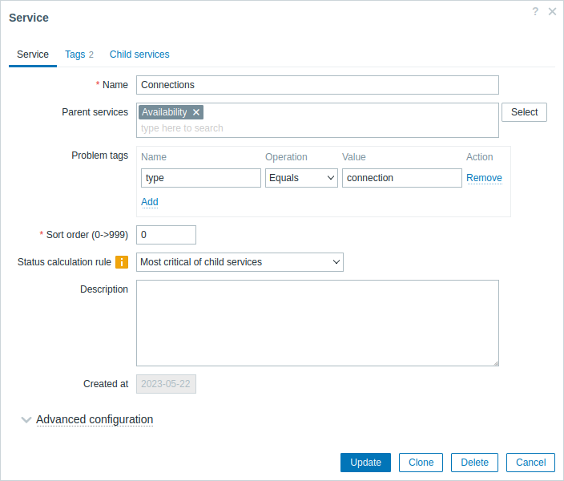Click into the Description text area
The height and width of the screenshot is (481, 564).
pos(317,323)
